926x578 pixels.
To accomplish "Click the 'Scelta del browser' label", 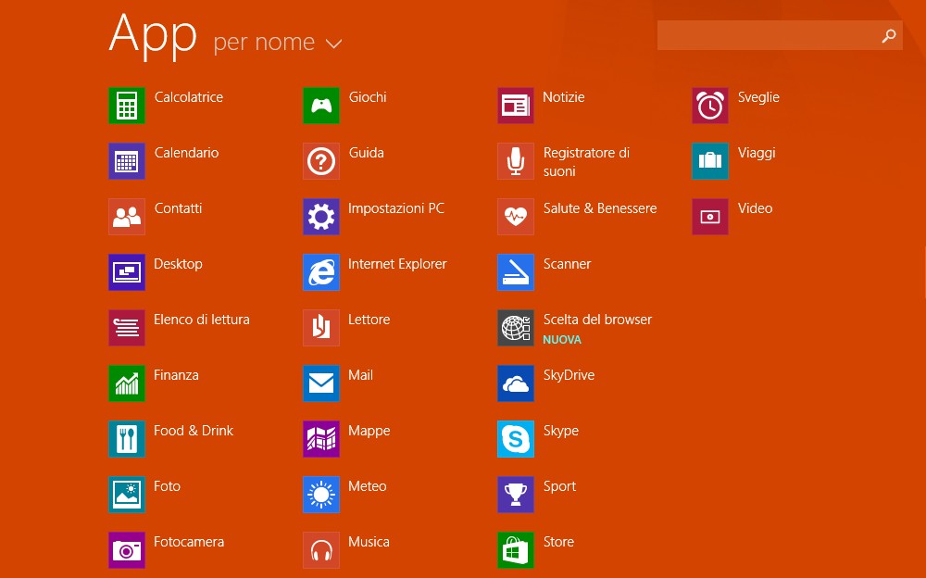I will [597, 320].
